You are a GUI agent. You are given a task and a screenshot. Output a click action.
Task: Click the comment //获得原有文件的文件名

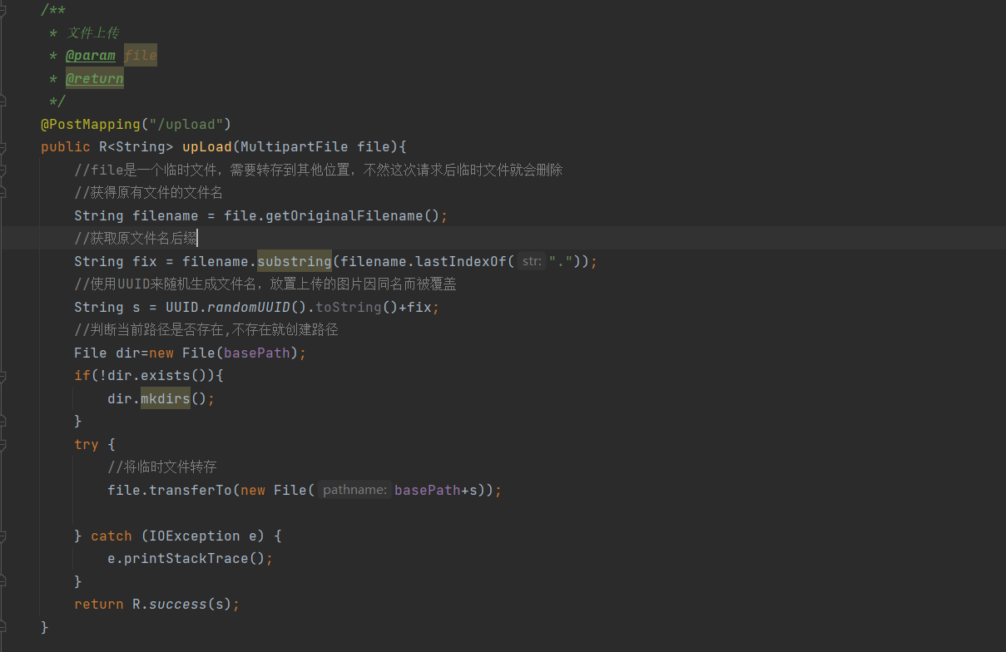click(149, 193)
